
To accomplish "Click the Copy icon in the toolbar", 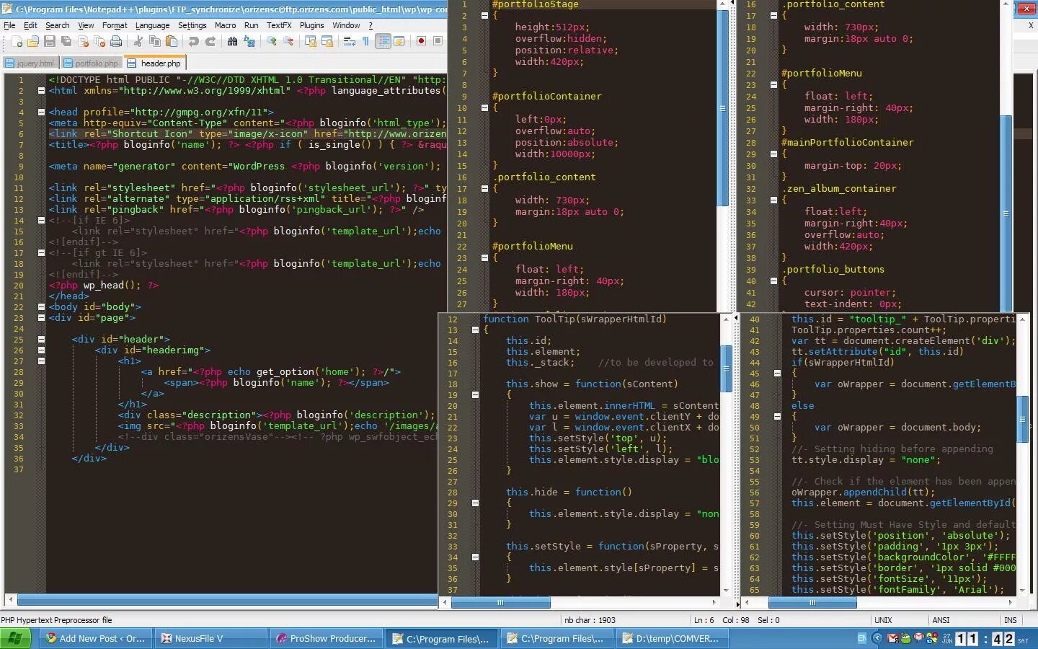I will click(154, 41).
